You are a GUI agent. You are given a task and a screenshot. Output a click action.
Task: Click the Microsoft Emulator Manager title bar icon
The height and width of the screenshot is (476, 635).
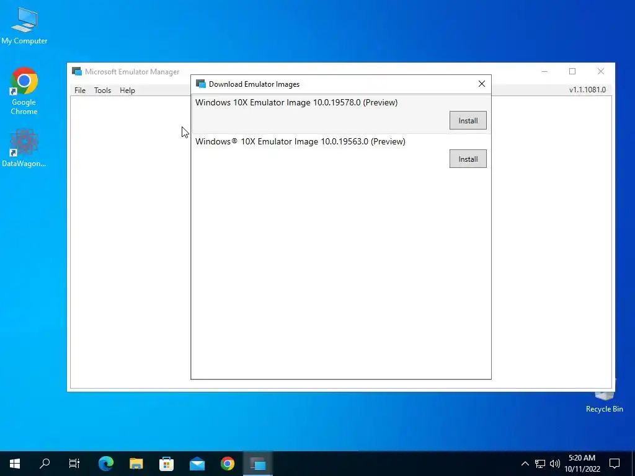pyautogui.click(x=77, y=72)
